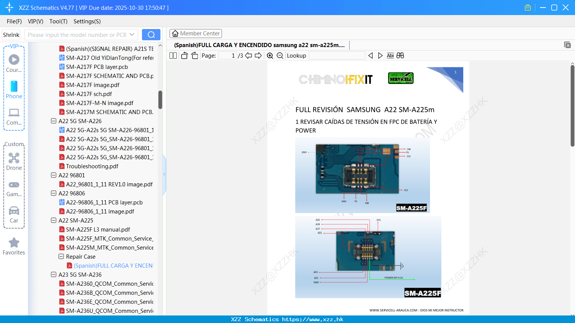Open SM-A225F L3 manual.pdf
This screenshot has height=323, width=575.
tap(98, 229)
